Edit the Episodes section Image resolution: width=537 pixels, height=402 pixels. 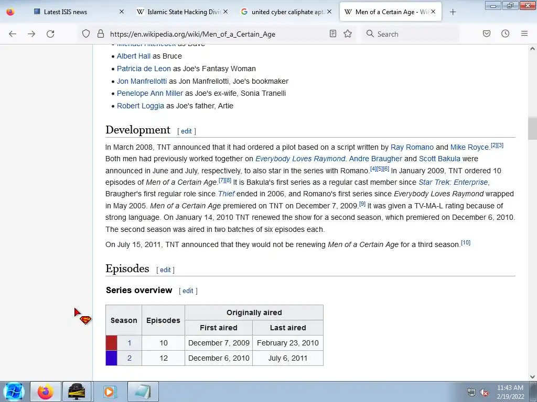point(165,270)
